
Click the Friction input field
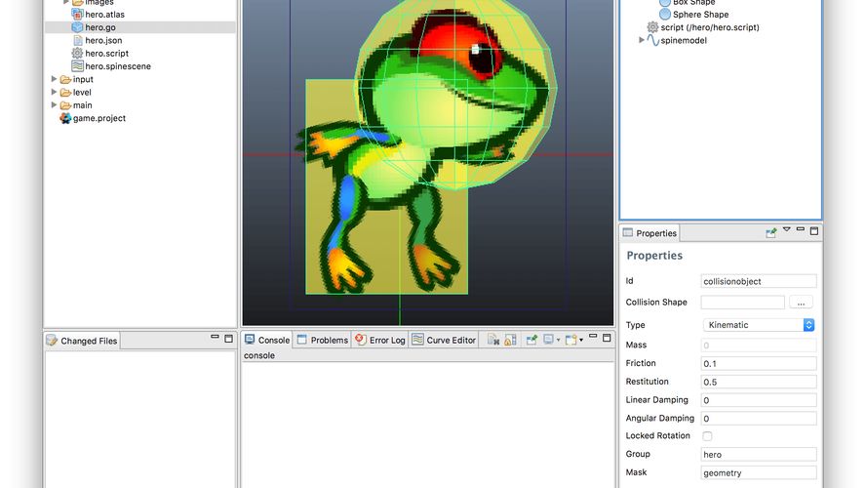point(759,364)
